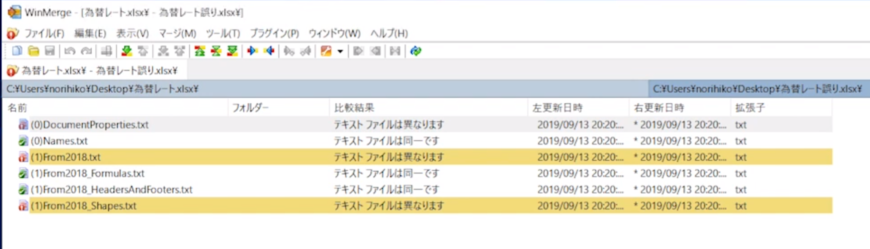Click the right path header 為替レート誤り.xlsx

point(757,89)
